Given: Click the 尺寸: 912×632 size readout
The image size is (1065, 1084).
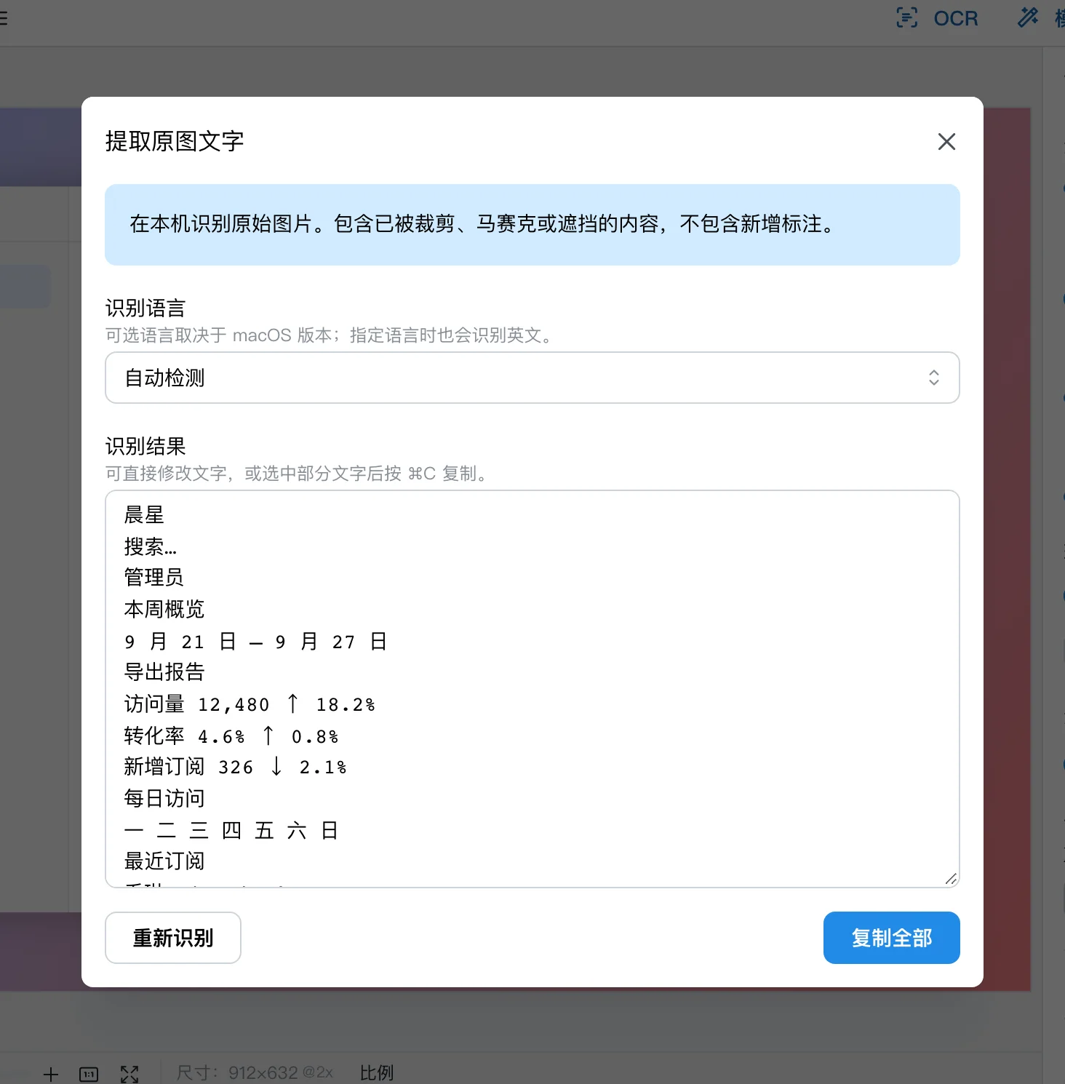Looking at the screenshot, I should click(x=255, y=1073).
